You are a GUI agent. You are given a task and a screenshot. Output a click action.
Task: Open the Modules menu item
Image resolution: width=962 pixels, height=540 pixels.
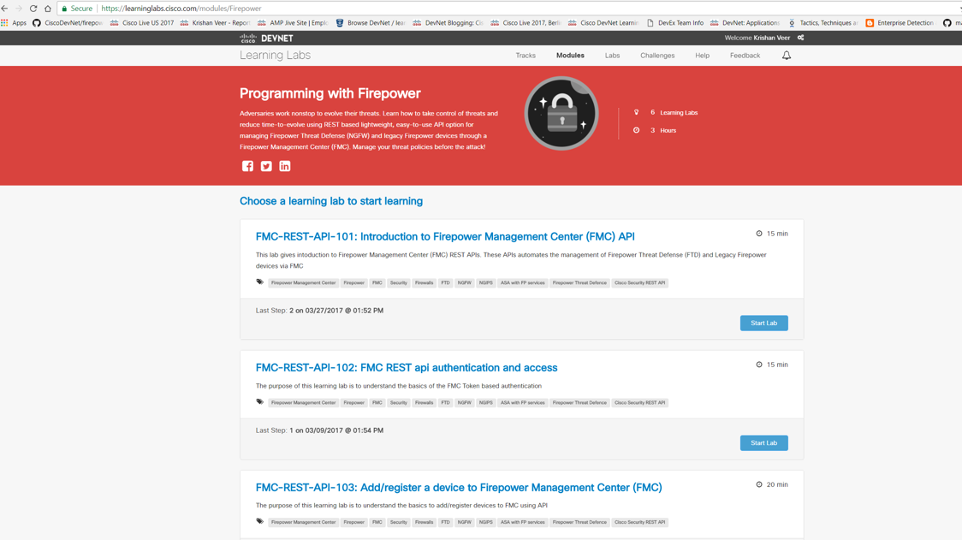[570, 56]
